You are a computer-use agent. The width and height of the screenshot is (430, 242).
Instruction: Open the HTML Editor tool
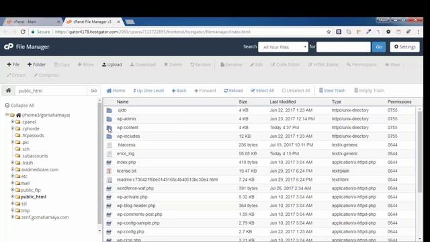323,65
